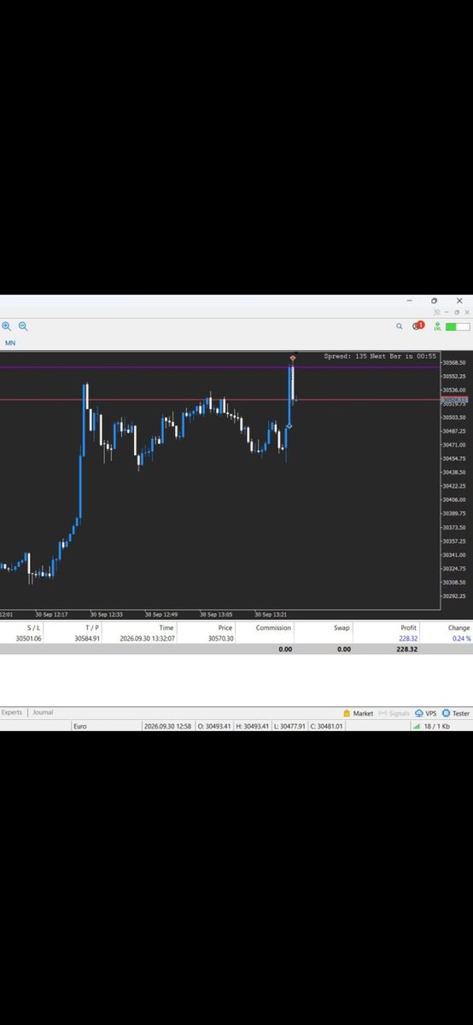Click the green connection level icon
This screenshot has width=473, height=1025.
(437, 326)
